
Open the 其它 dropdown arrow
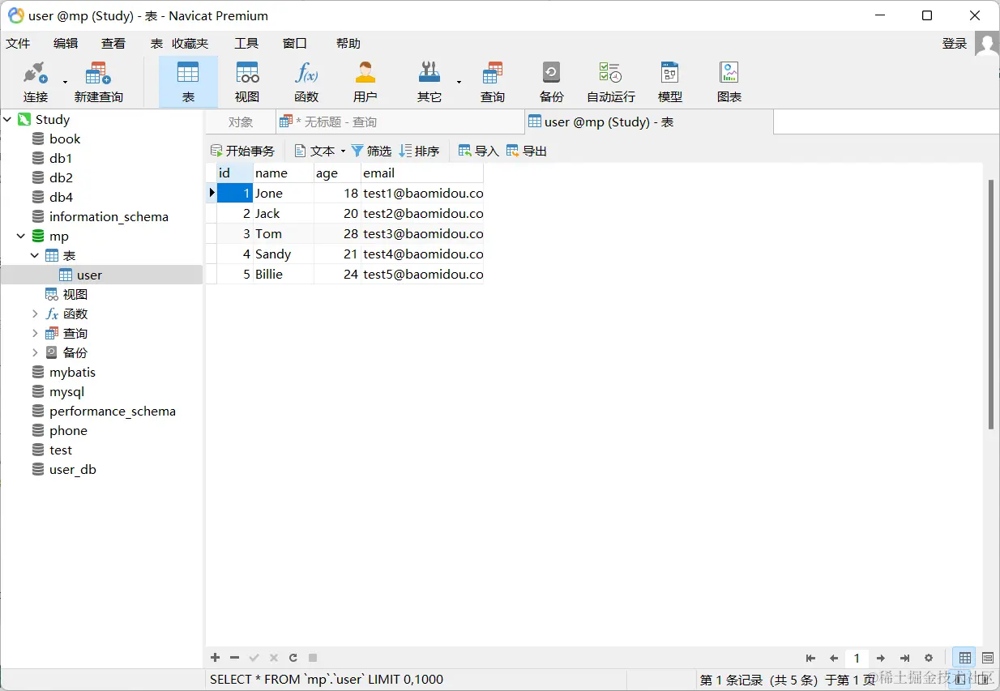(459, 82)
